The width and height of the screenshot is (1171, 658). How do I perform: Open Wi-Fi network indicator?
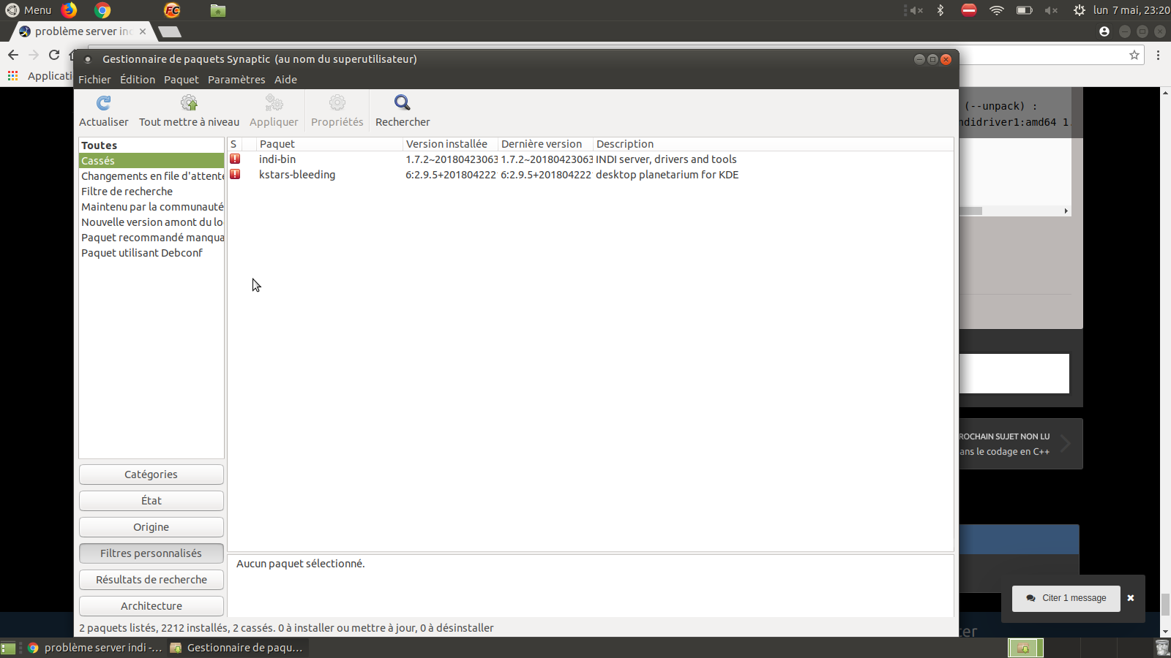(996, 10)
